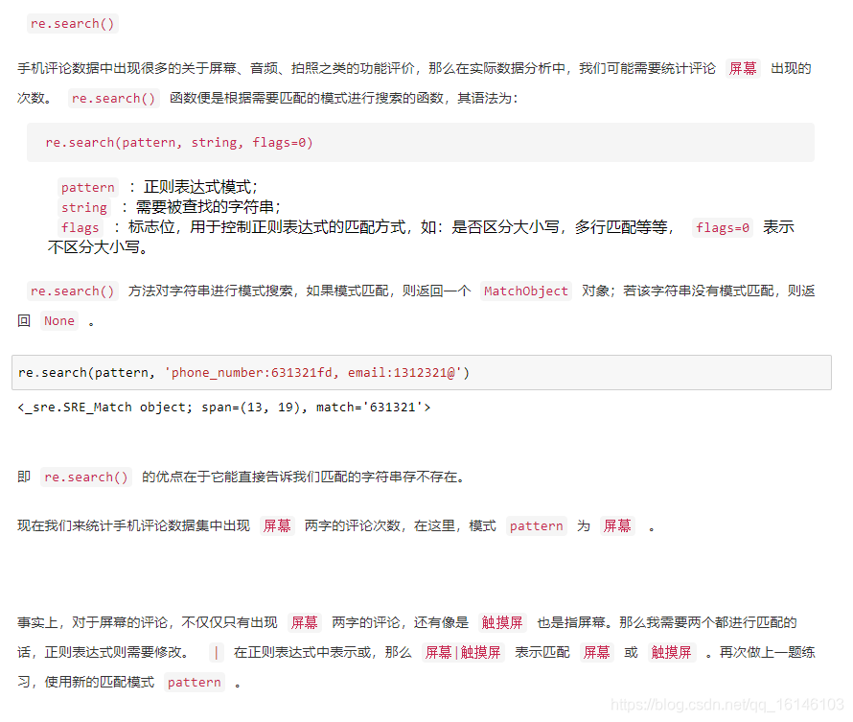Click re.search() tag after 即

click(86, 477)
